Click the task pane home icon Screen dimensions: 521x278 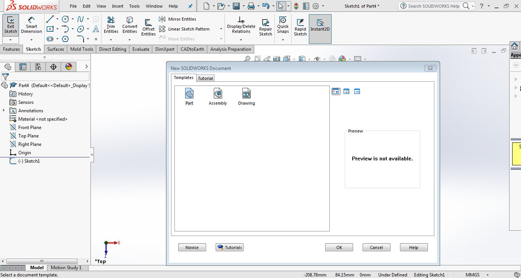click(x=515, y=46)
